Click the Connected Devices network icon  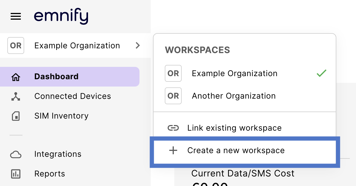(16, 96)
